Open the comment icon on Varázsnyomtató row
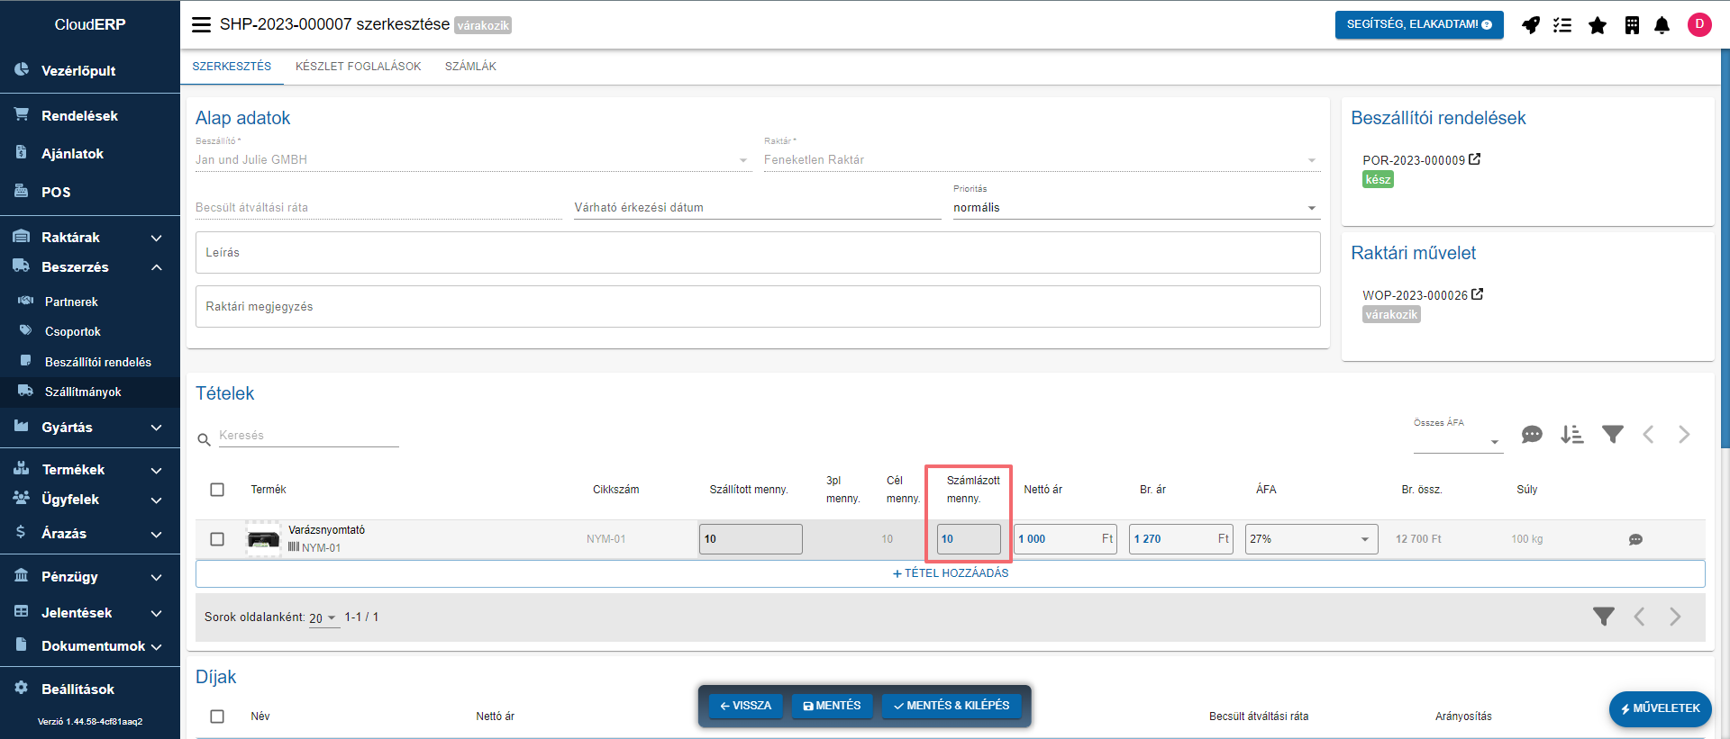Screen dimensions: 1730x739 point(1635,539)
